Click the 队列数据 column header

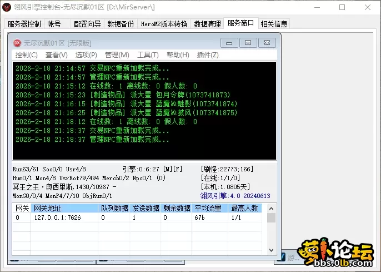114,208
